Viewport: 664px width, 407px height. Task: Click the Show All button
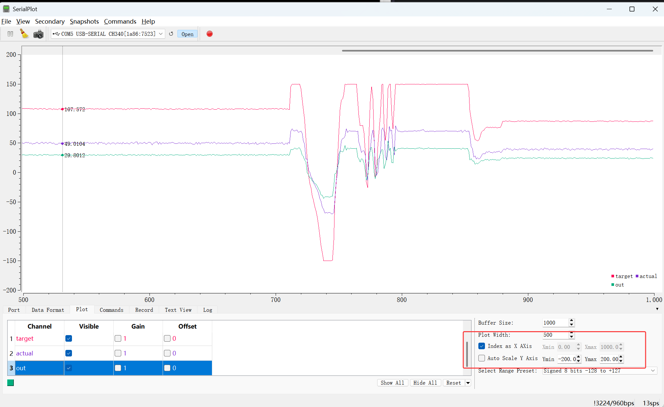(x=392, y=383)
